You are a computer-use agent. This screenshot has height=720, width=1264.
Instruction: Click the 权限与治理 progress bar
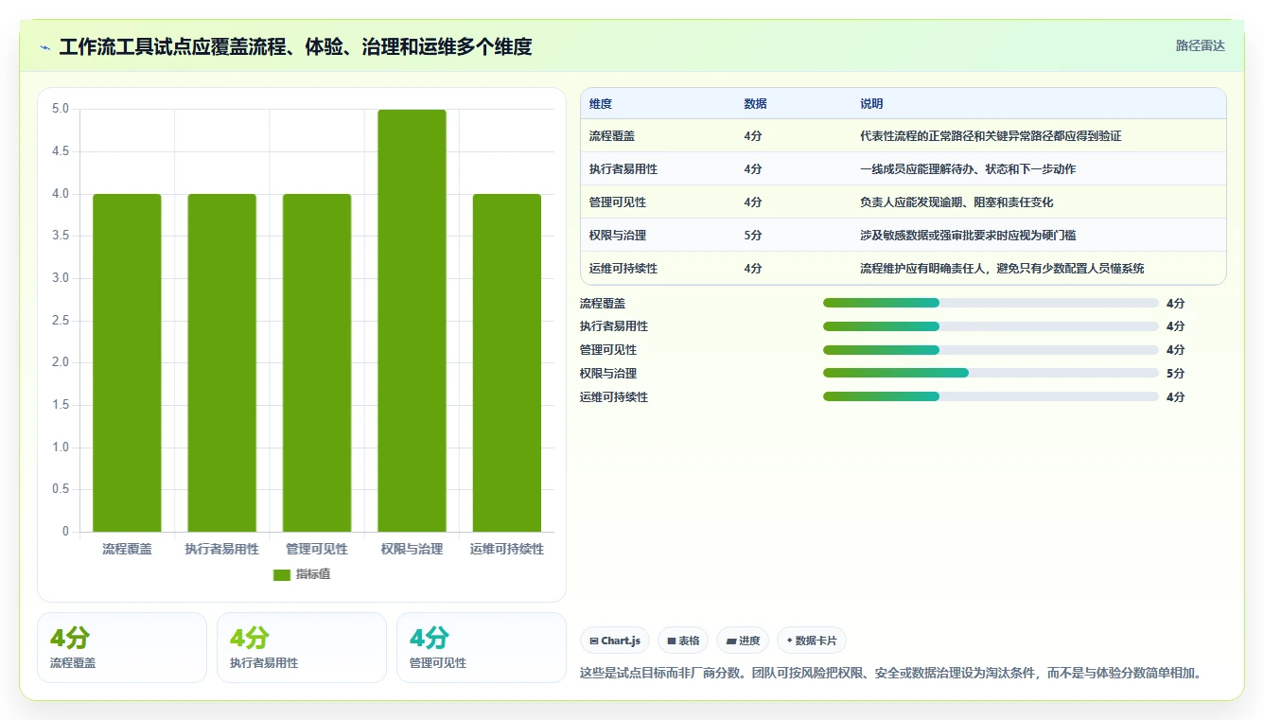click(991, 373)
